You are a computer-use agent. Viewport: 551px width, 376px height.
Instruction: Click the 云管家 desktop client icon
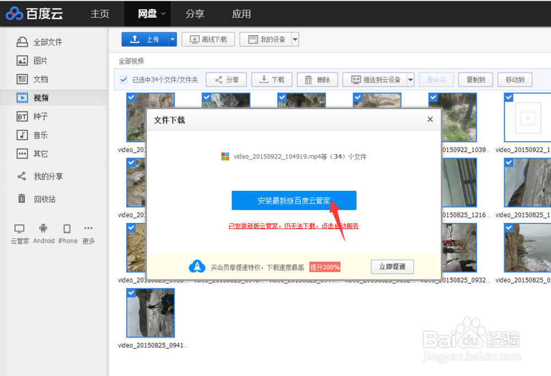19,229
